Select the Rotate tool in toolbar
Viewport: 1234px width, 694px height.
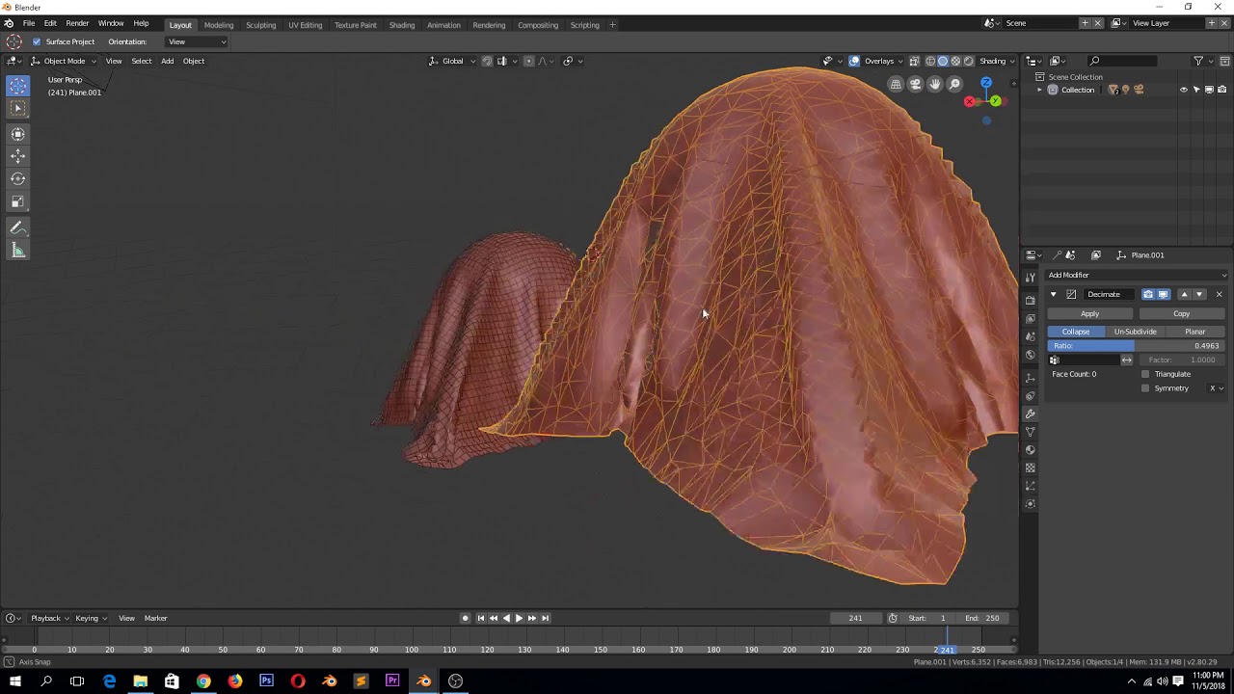point(17,178)
